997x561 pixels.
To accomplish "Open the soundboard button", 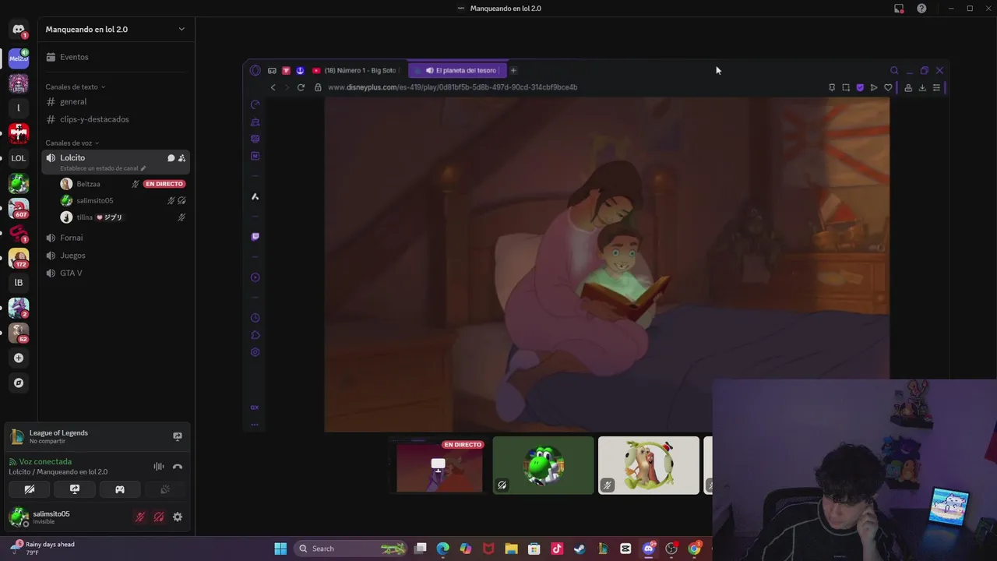I will 165,489.
